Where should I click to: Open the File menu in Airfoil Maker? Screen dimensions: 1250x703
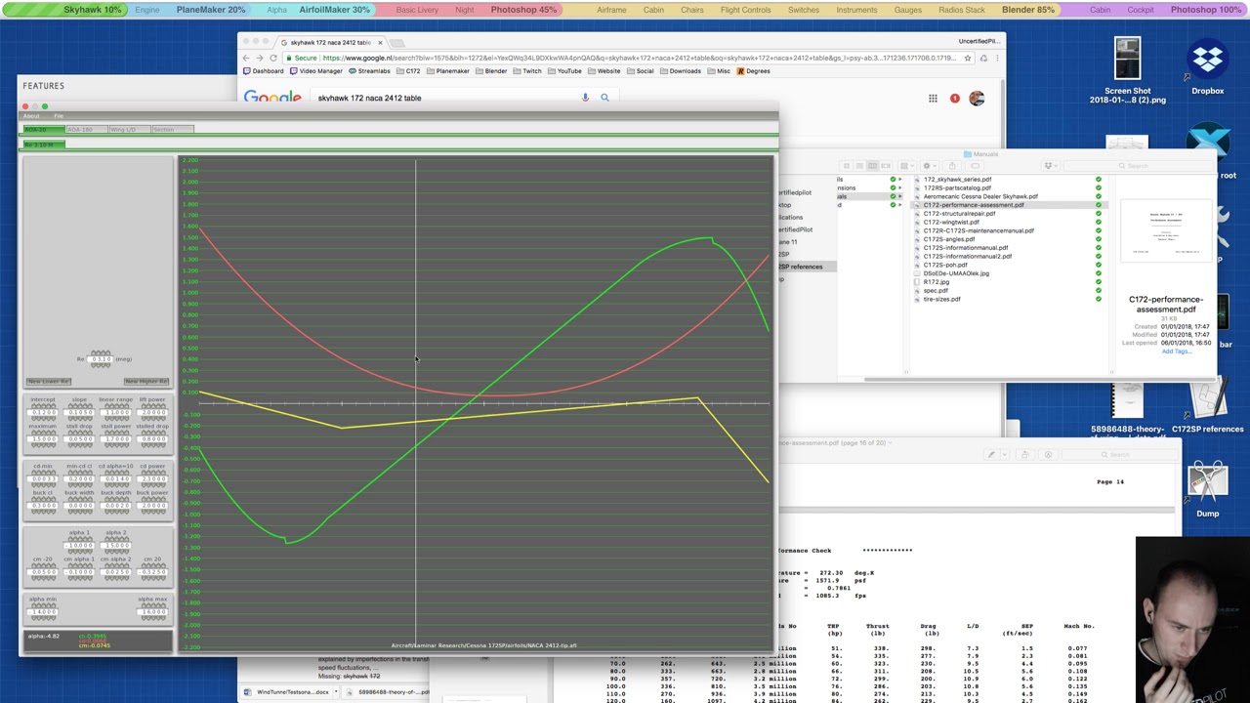[59, 116]
